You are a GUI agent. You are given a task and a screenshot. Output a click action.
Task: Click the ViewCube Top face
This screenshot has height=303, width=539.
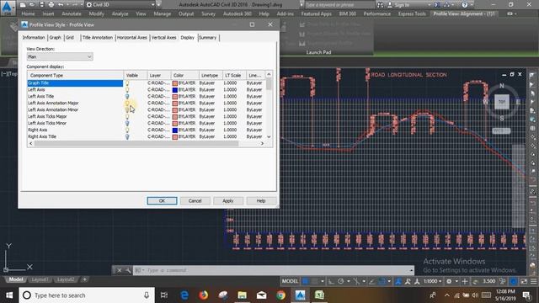point(502,102)
